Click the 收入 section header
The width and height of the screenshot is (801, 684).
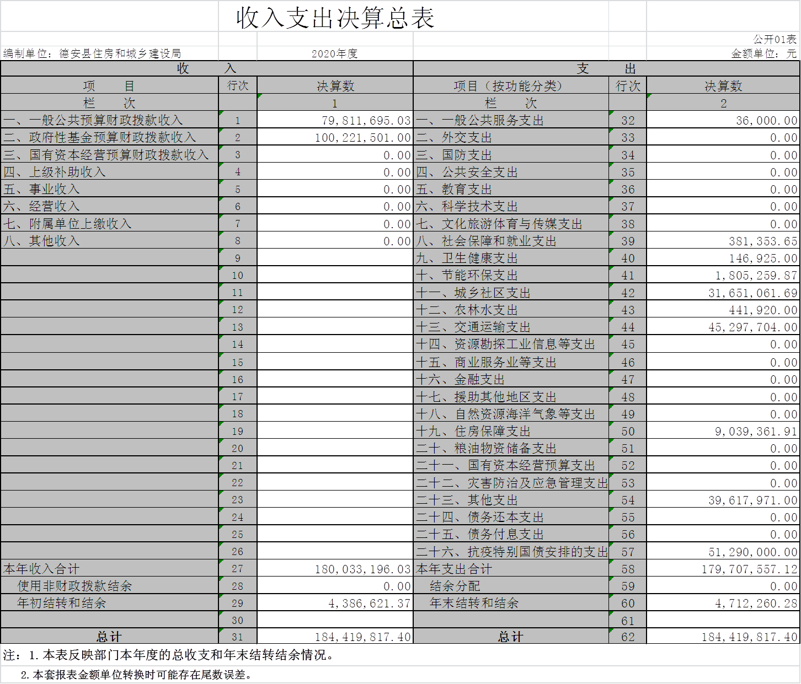click(206, 68)
